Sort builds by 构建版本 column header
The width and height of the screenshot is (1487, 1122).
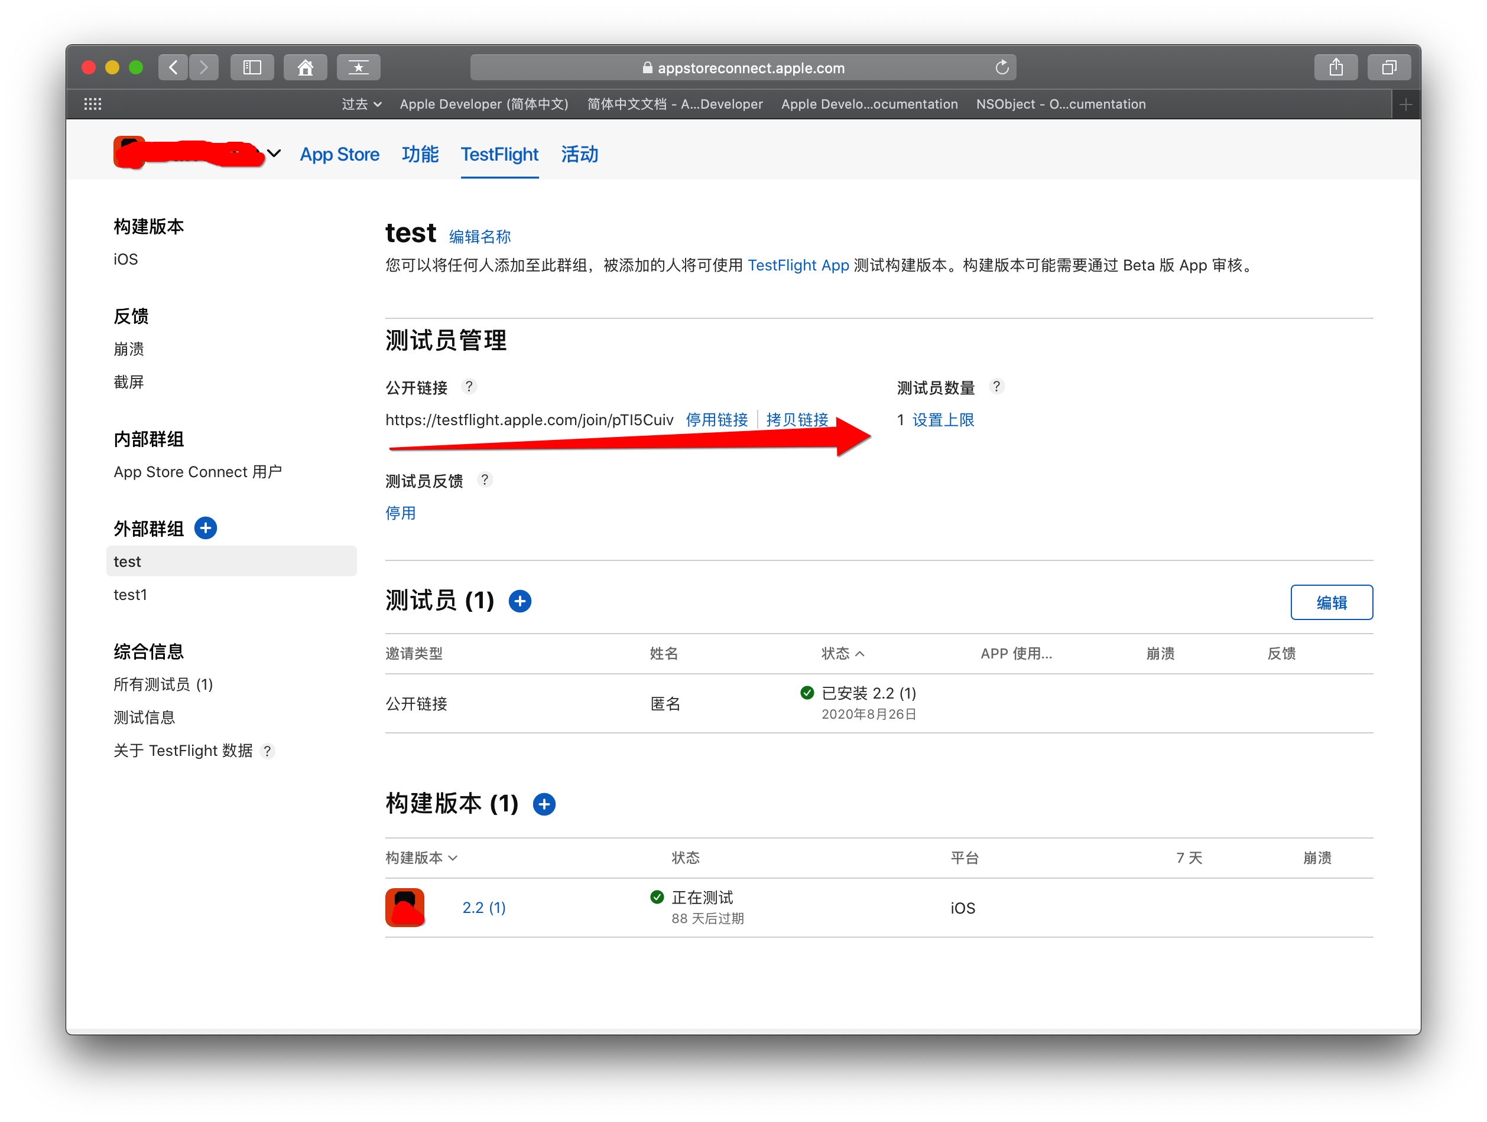click(421, 857)
